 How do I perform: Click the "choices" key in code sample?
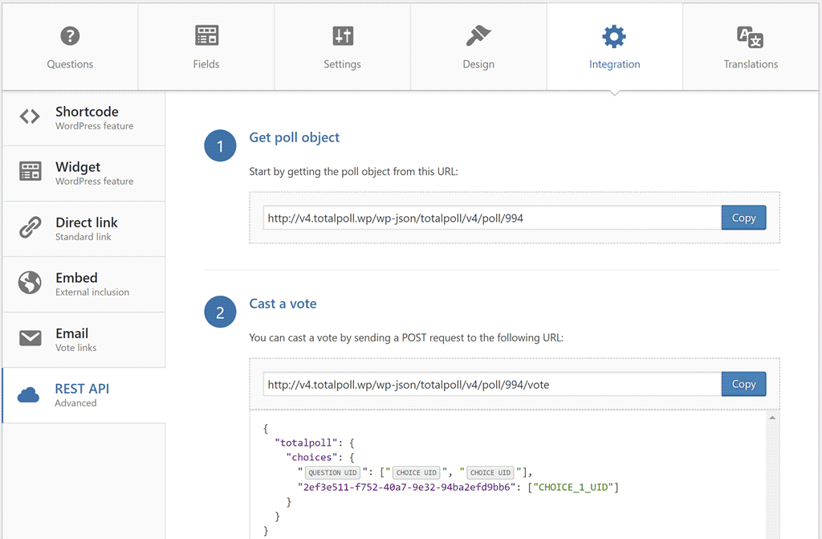[x=311, y=458]
